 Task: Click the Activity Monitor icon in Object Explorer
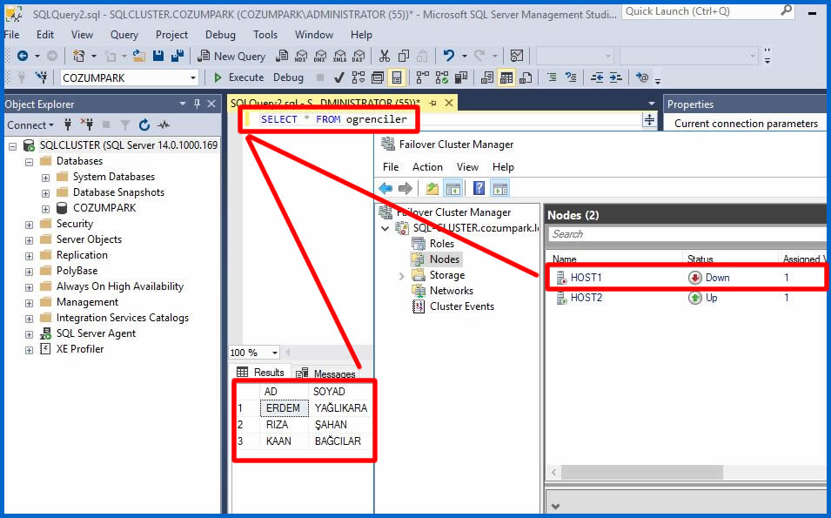164,125
